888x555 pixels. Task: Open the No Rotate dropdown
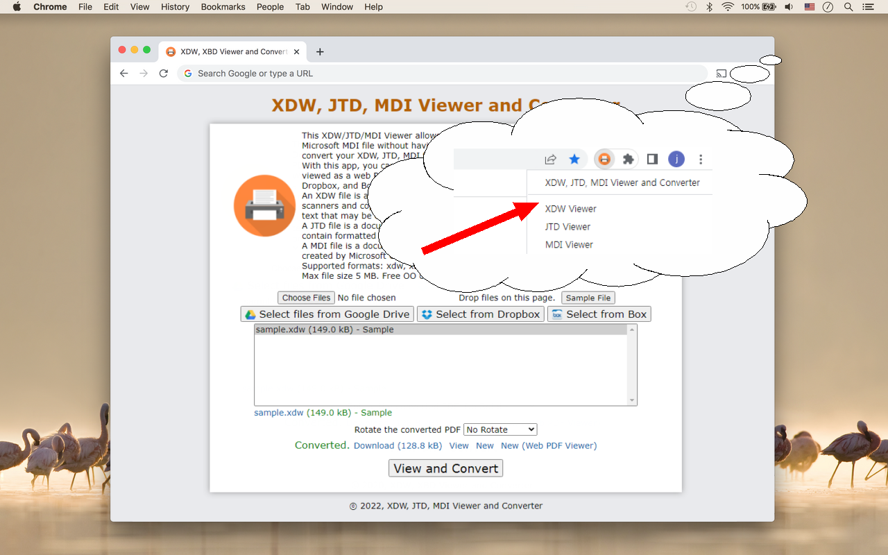499,429
